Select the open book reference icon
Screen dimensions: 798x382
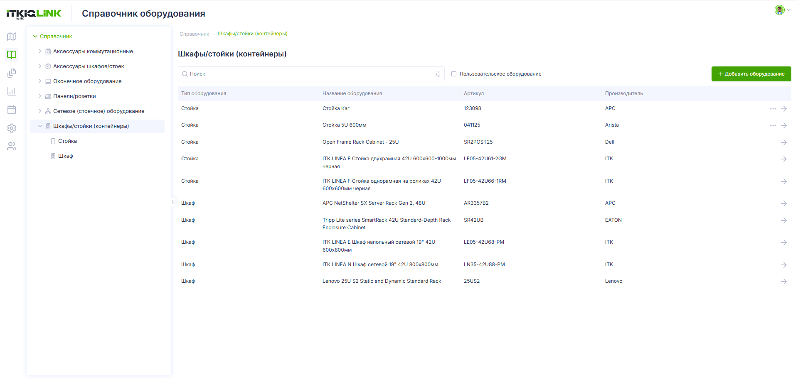coord(12,55)
